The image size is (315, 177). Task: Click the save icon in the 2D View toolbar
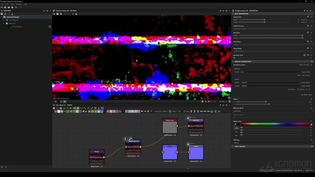click(57, 14)
